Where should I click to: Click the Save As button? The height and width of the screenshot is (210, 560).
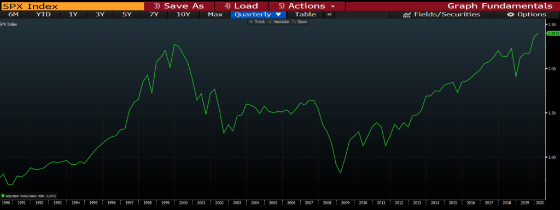pyautogui.click(x=179, y=6)
